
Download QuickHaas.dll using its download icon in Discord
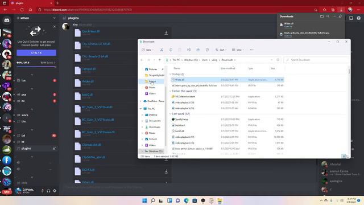pos(166,33)
